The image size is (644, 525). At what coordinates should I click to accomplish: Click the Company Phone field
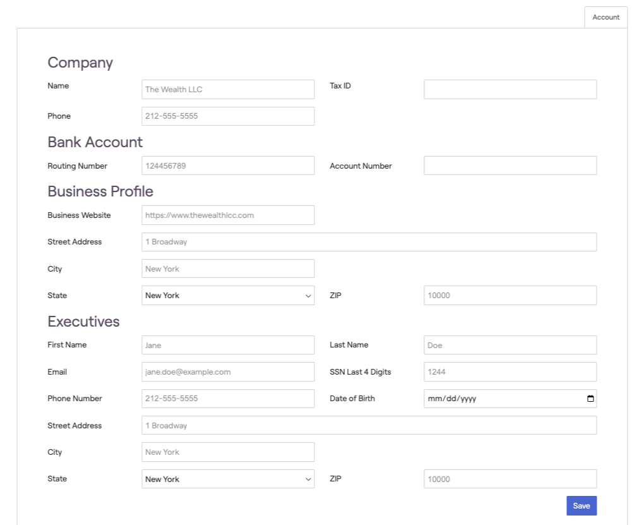(x=228, y=116)
